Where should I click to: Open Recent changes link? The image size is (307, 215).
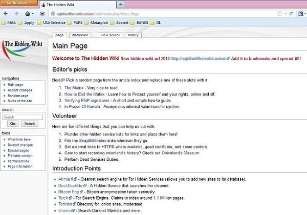click(x=20, y=90)
